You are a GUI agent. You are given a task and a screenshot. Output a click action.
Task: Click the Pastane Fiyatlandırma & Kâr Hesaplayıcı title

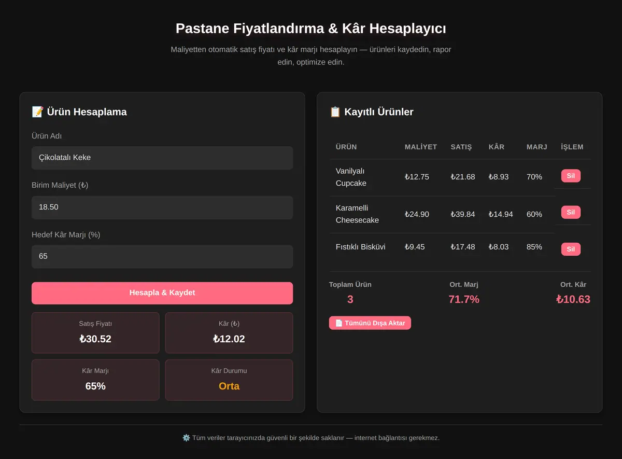pos(311,28)
